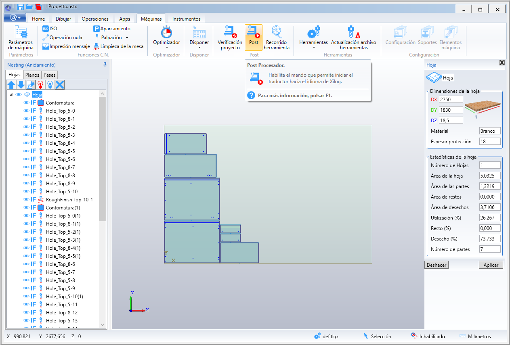510x345 pixels.
Task: Open Recorrido herramienta
Action: 277,38
